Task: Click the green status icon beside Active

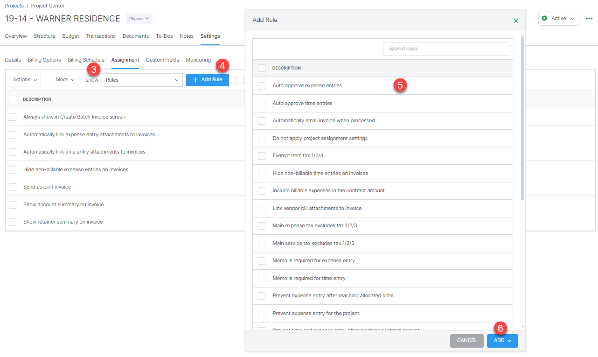Action: [545, 18]
